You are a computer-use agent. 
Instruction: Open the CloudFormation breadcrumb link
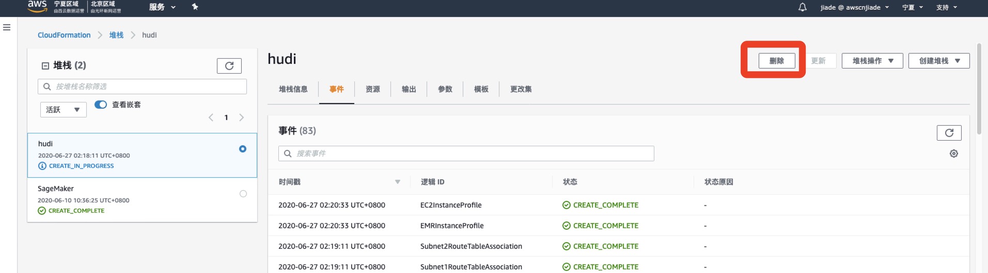[x=64, y=35]
